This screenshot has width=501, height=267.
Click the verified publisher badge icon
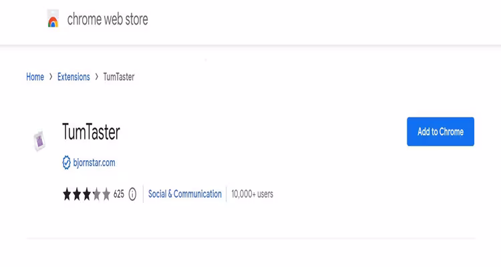(x=66, y=162)
